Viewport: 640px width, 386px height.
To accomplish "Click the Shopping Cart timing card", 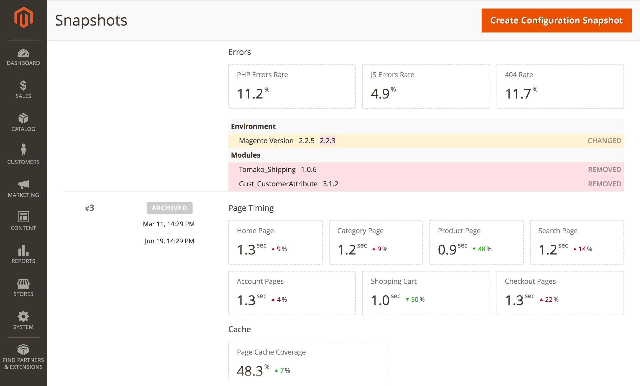I will point(426,293).
